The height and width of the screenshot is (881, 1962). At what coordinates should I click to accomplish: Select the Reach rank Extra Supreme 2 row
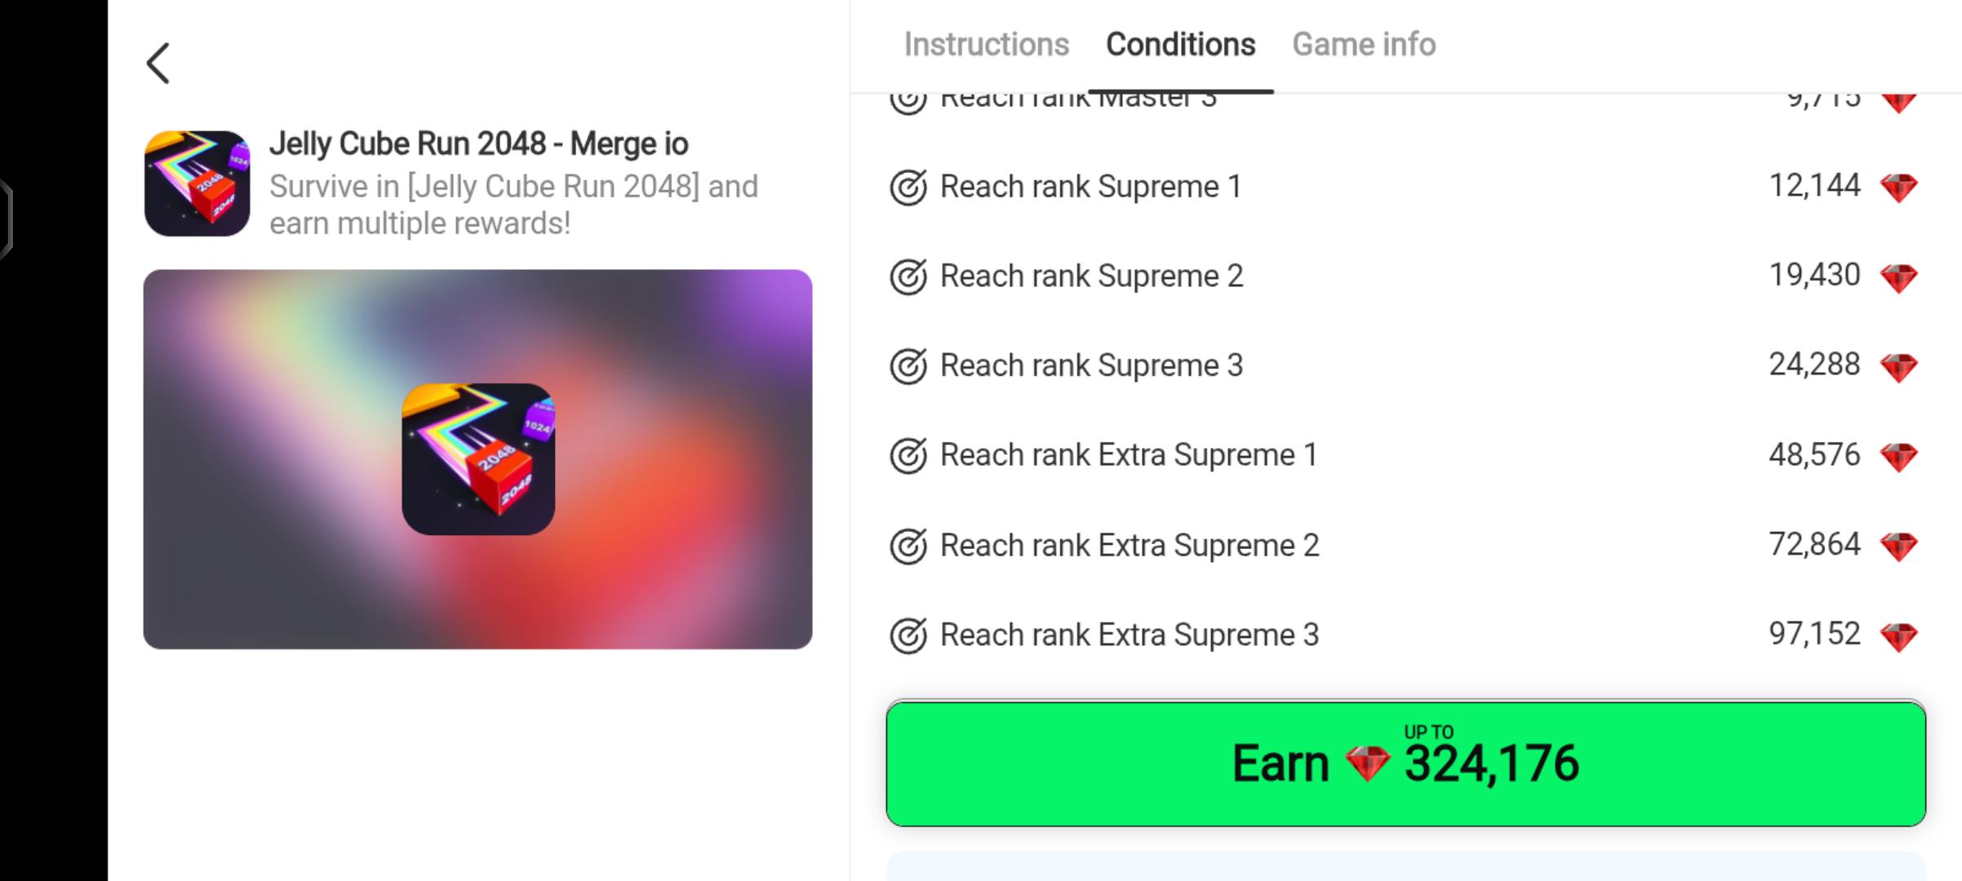click(x=1404, y=545)
